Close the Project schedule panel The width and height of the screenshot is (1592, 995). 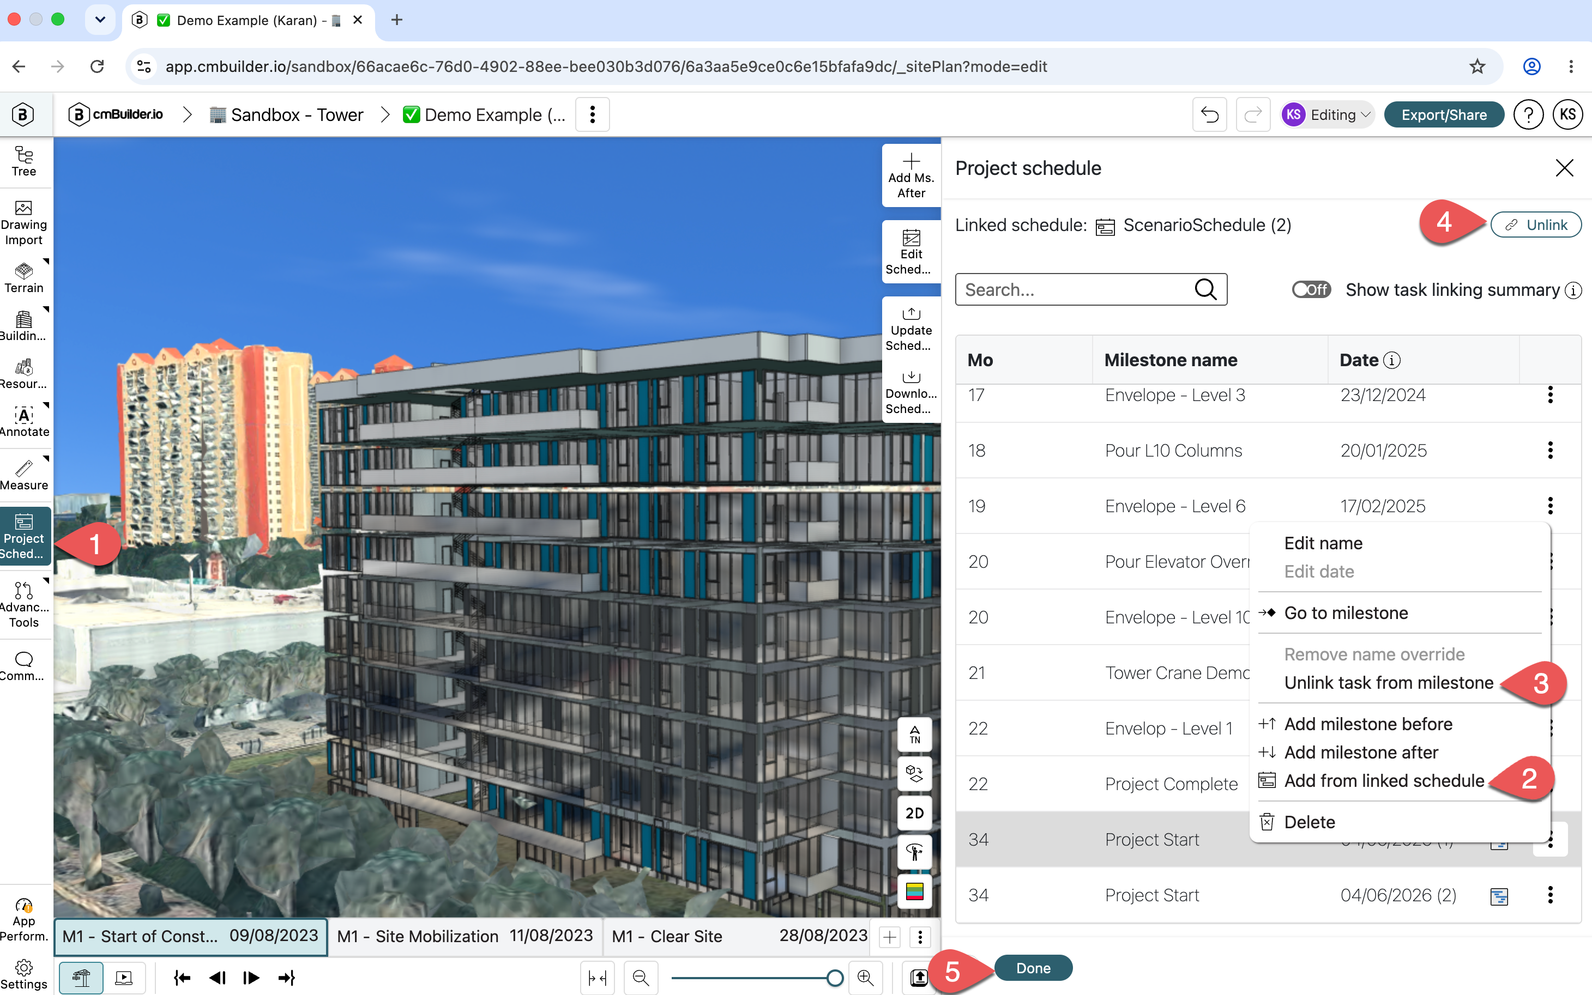1564,168
